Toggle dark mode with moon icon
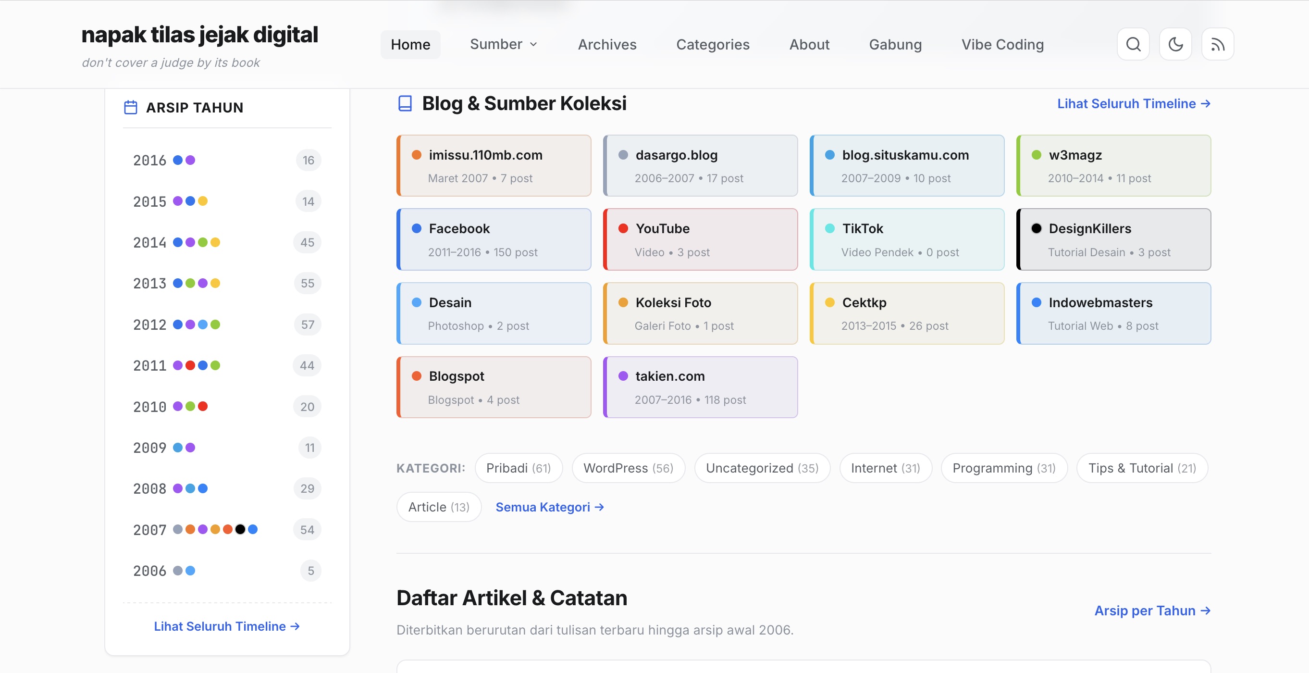Screen dimensions: 1309x673 [x=1175, y=44]
